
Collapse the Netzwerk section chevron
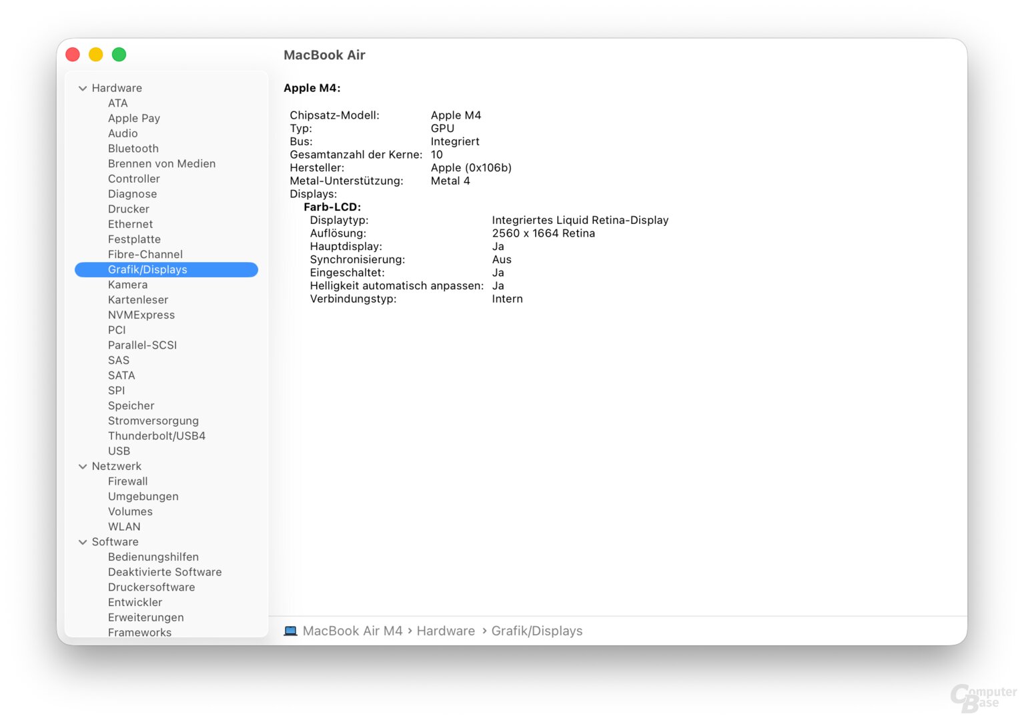coord(83,467)
